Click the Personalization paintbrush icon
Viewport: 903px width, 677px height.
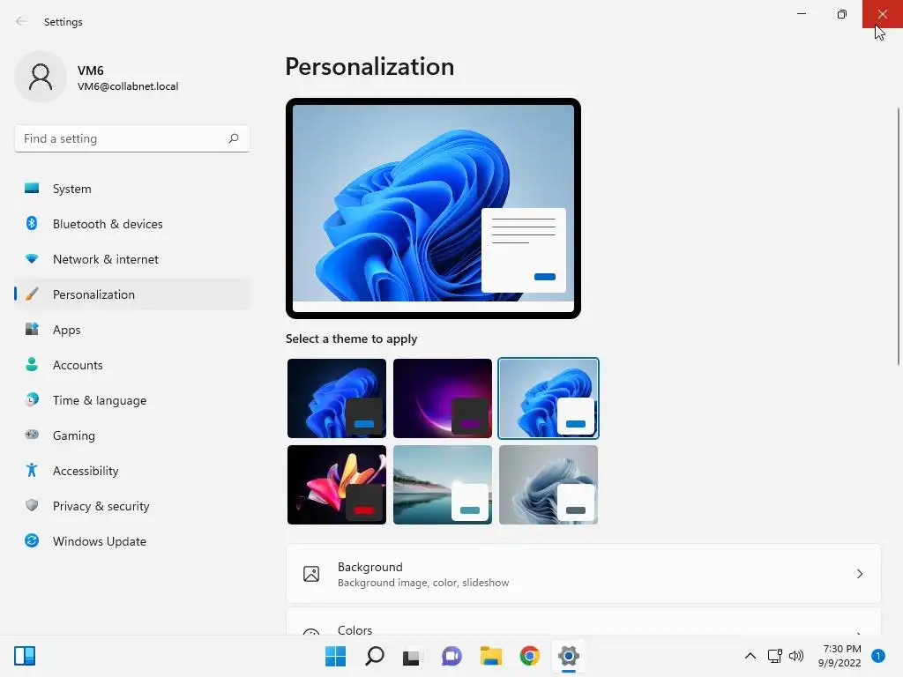32,294
